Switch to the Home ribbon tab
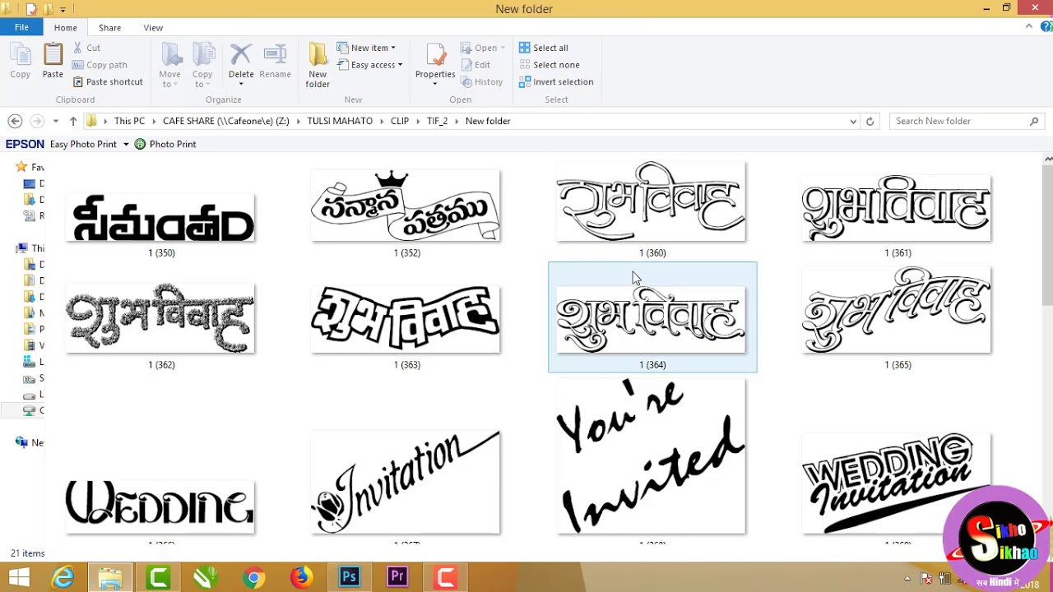 tap(66, 28)
